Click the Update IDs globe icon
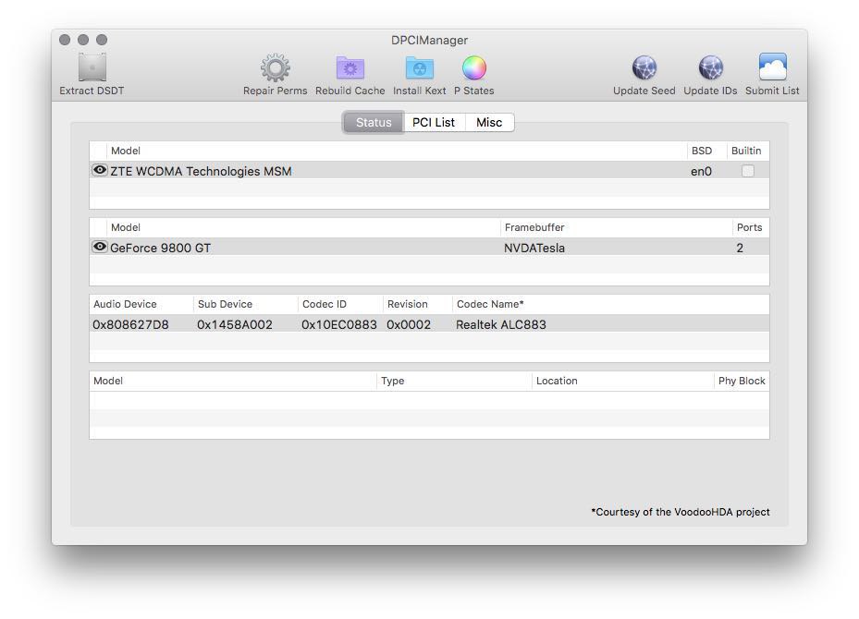 (x=710, y=67)
